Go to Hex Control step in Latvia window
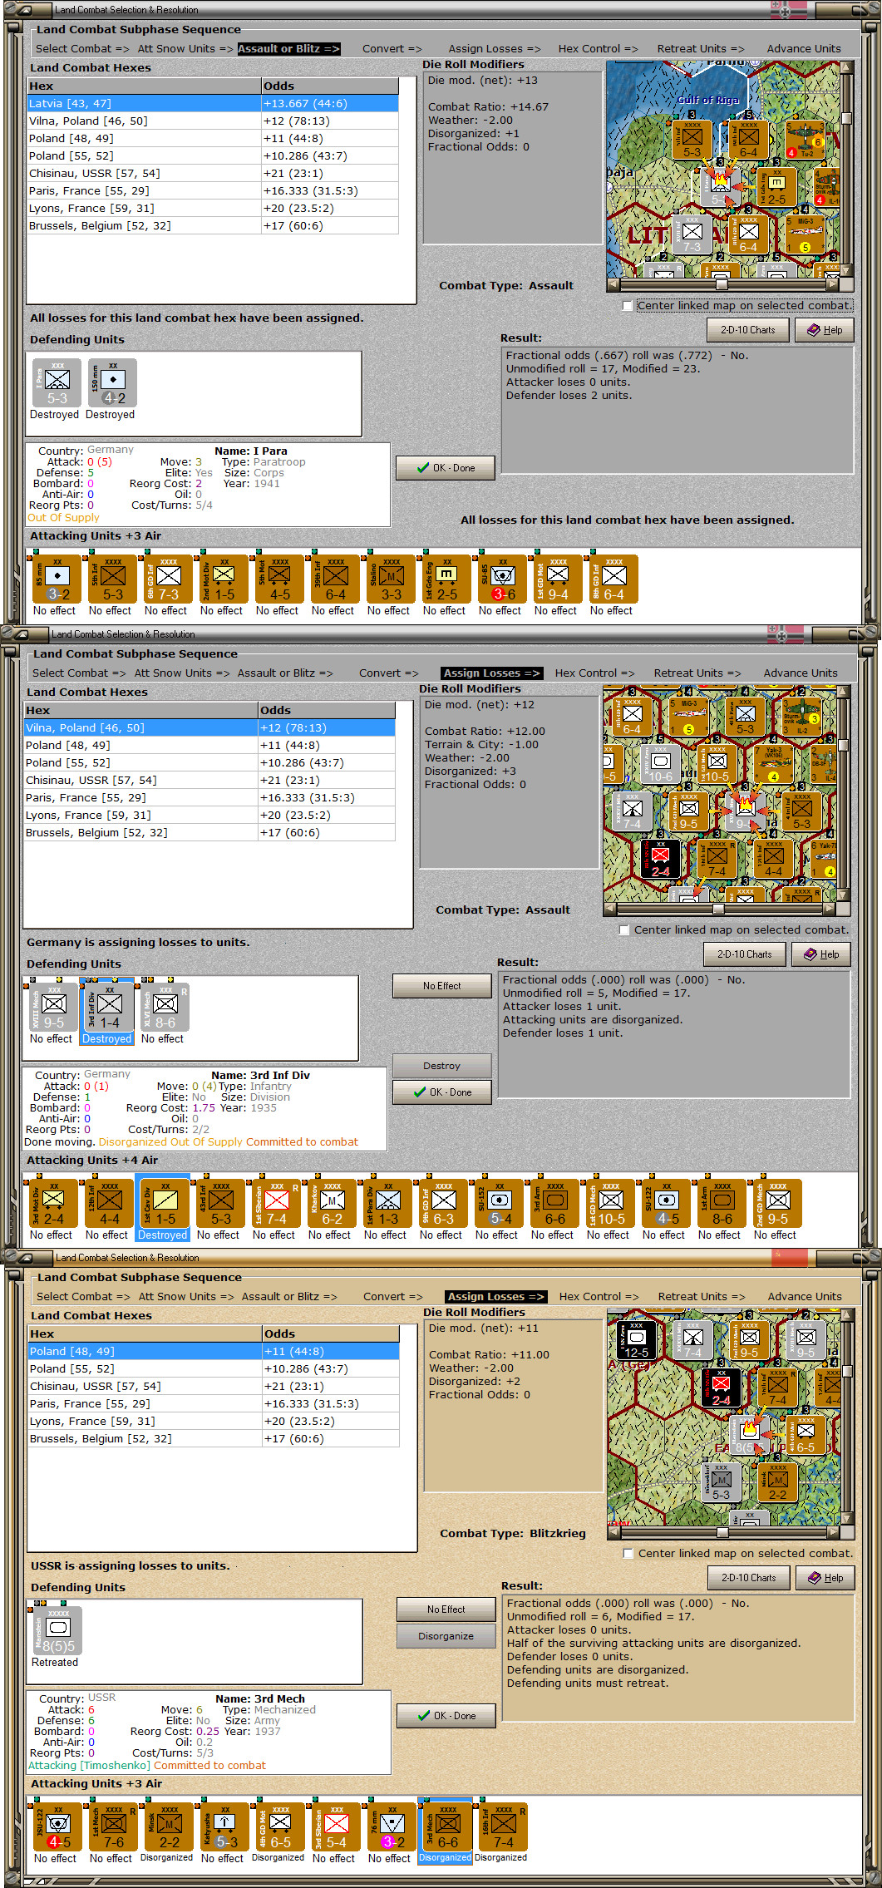Screen dimensions: 882x1888 pos(598,49)
